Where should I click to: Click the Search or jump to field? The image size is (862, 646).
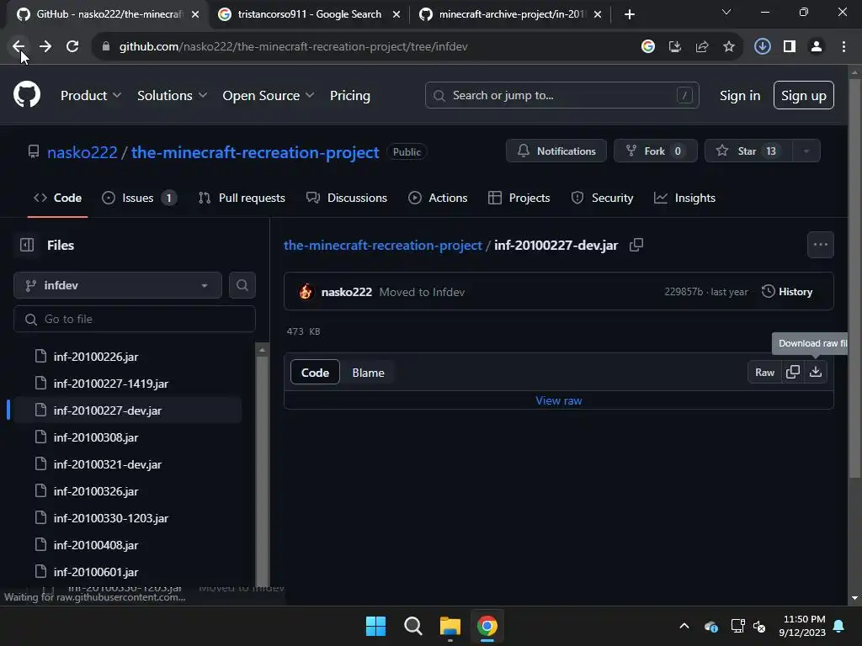click(x=561, y=95)
